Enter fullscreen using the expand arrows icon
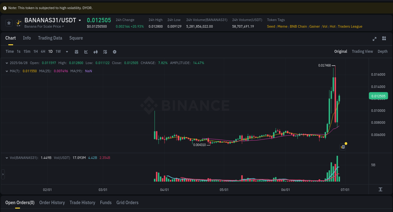 tap(374, 39)
